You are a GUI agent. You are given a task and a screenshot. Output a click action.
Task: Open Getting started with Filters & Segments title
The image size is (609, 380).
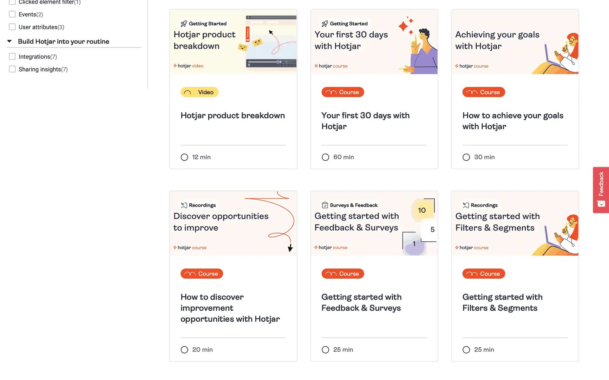coord(502,302)
